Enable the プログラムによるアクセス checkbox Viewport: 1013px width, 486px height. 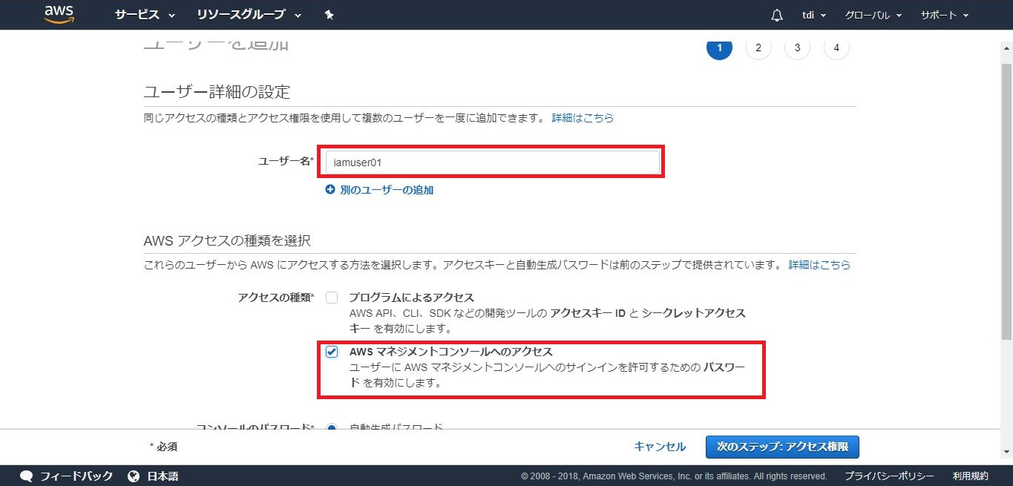pyautogui.click(x=332, y=298)
